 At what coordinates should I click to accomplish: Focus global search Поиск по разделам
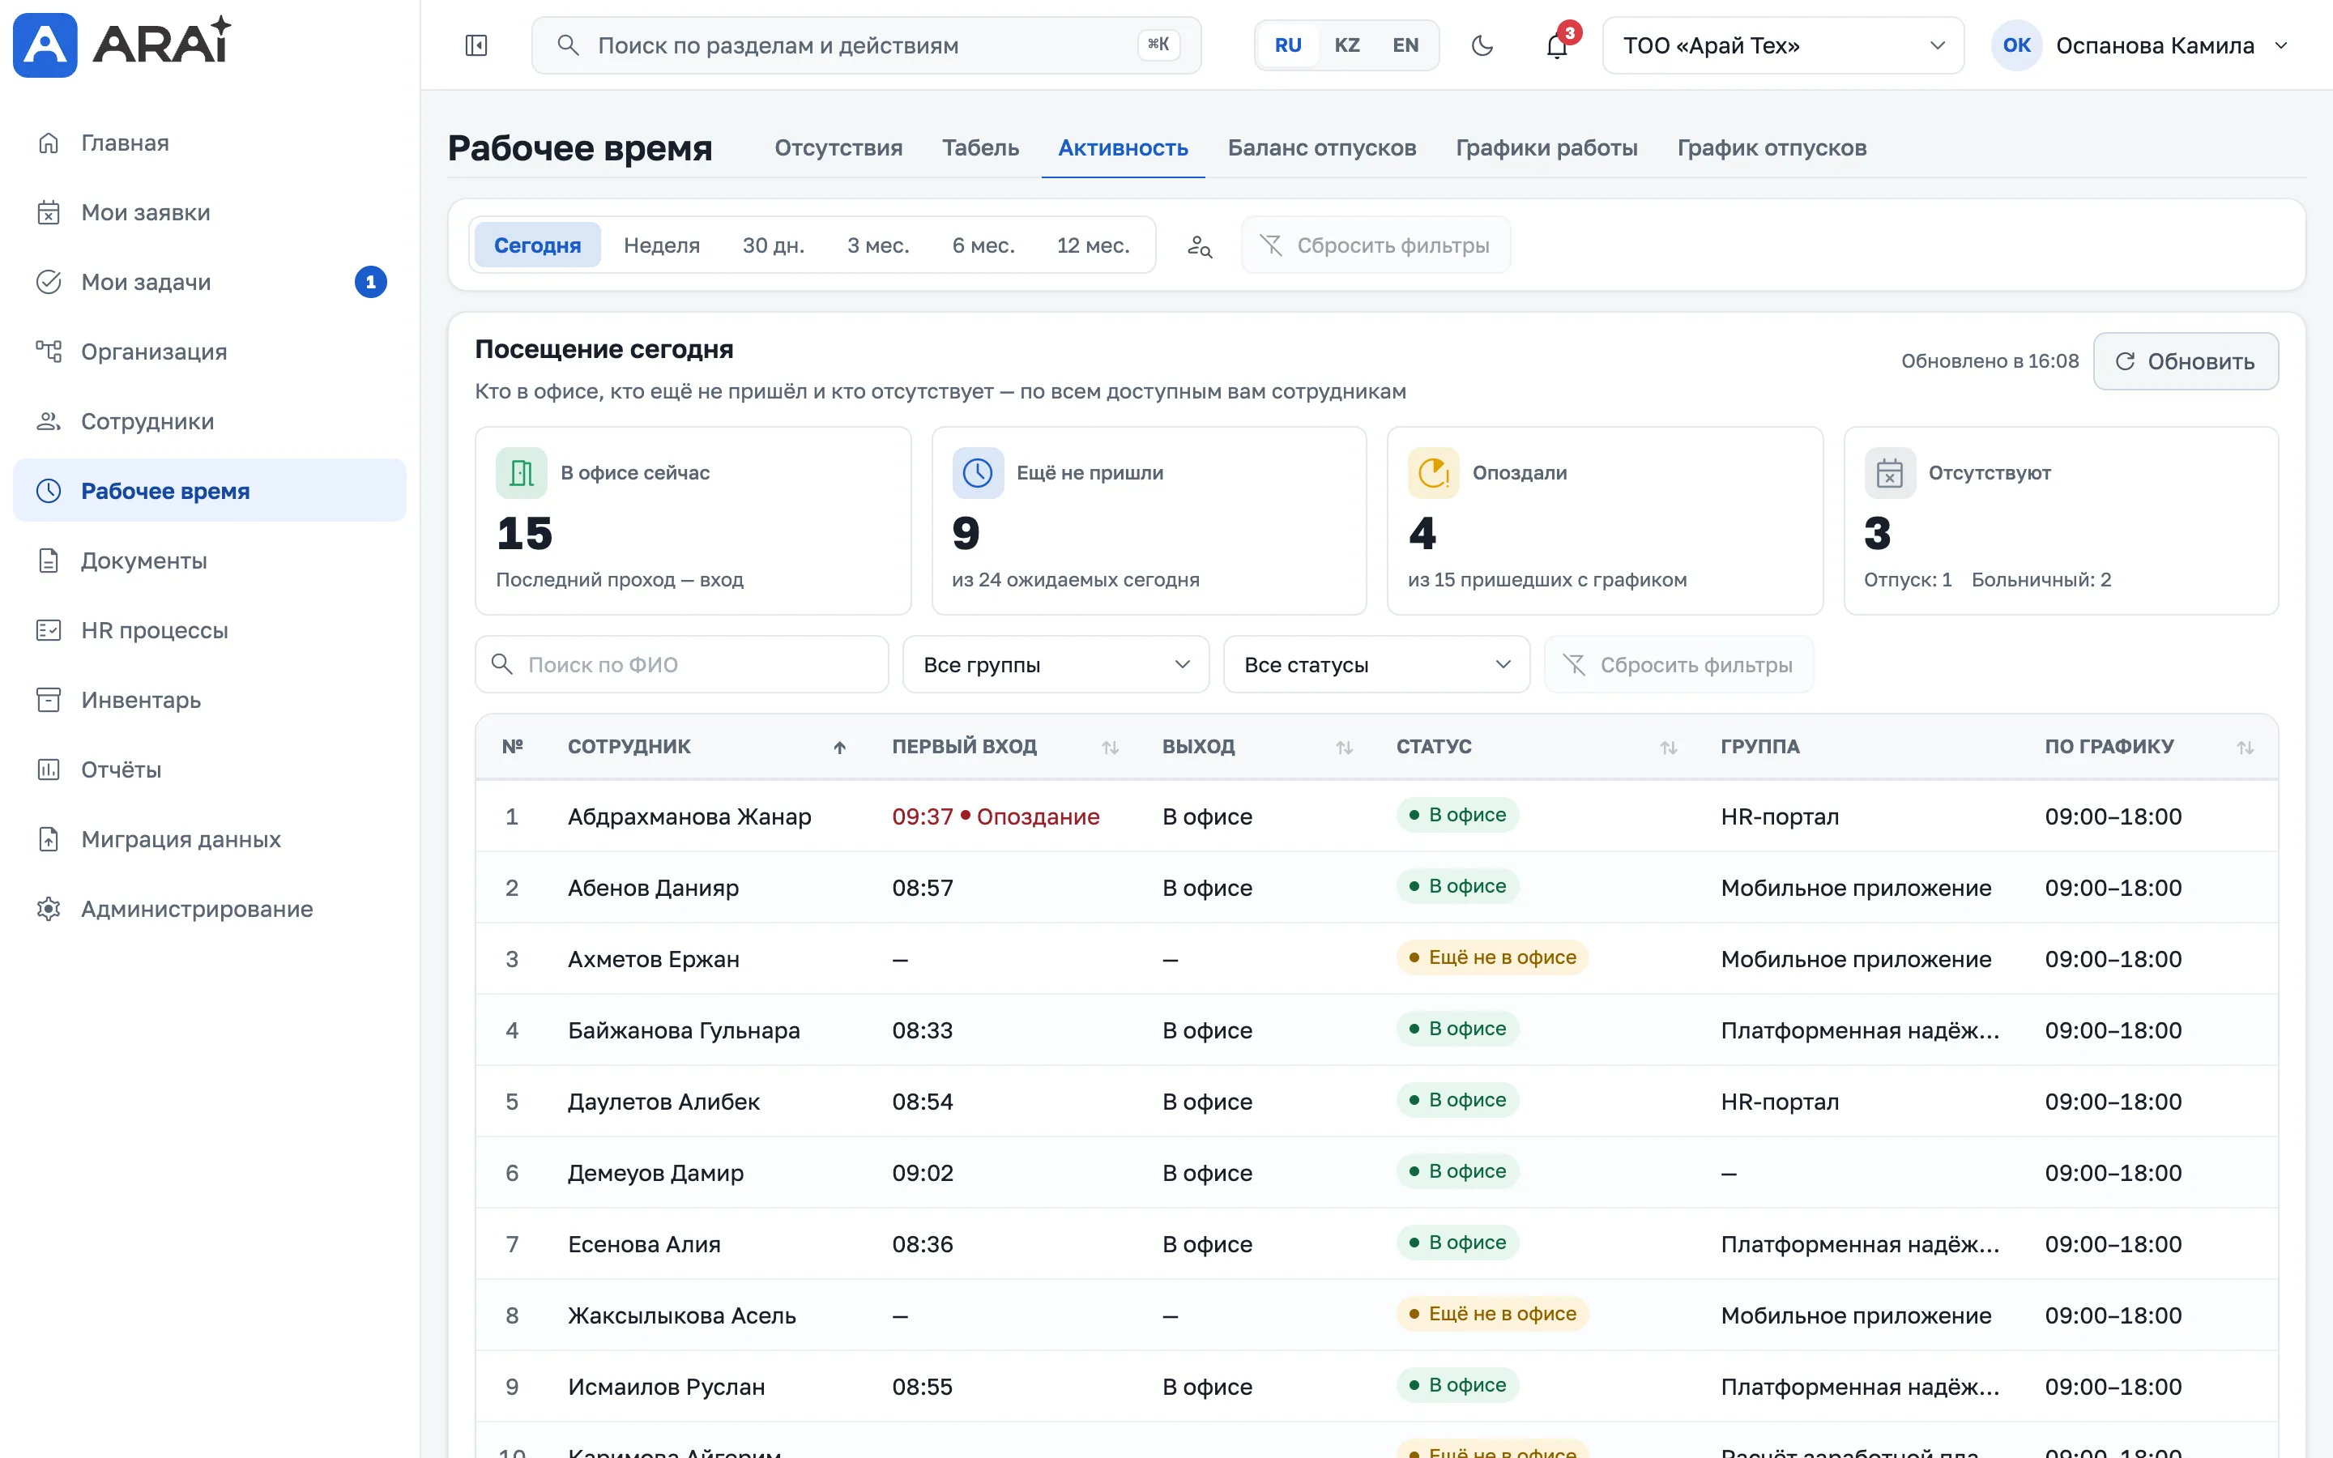[x=866, y=45]
